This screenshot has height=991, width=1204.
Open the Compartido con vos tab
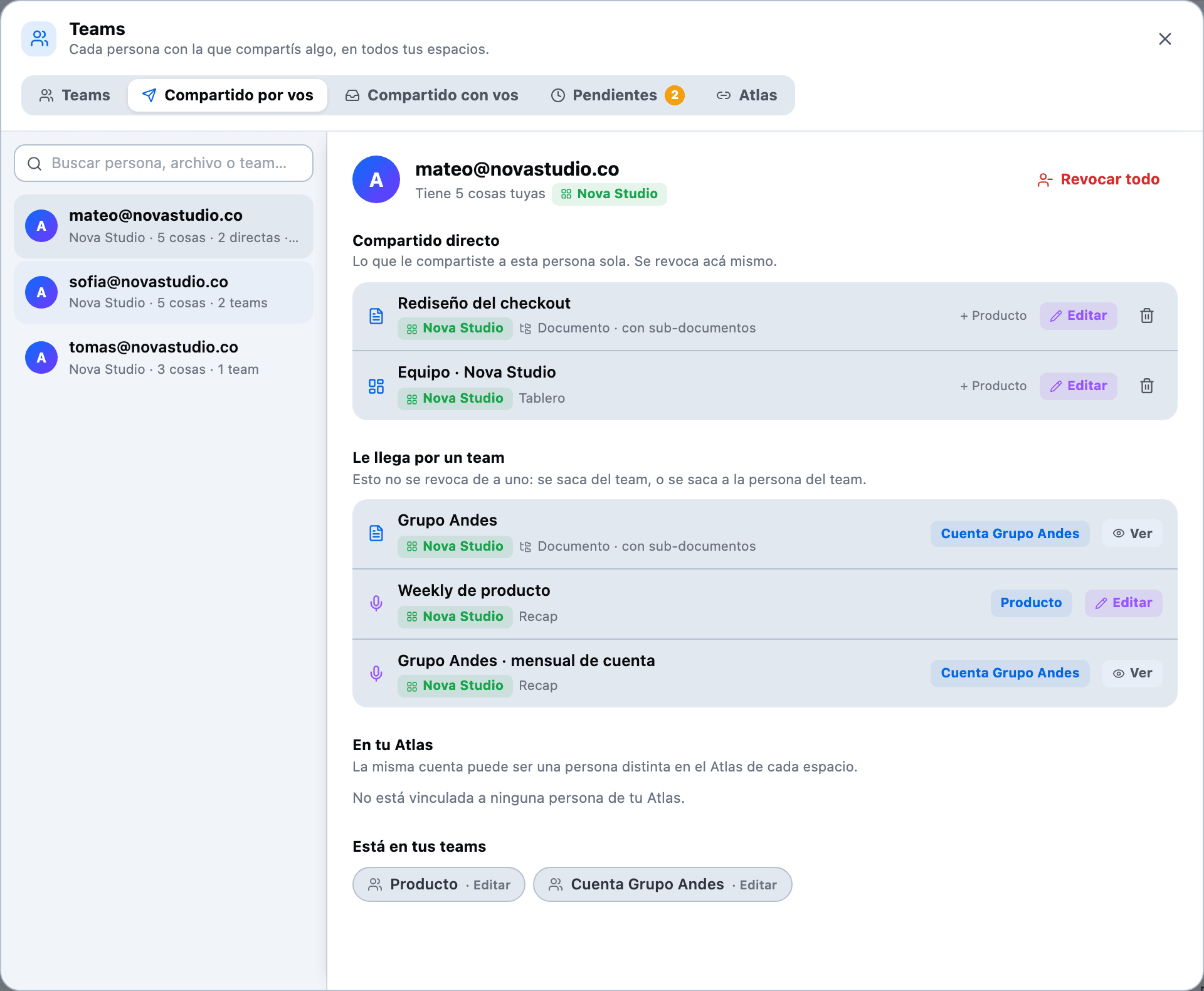(431, 95)
